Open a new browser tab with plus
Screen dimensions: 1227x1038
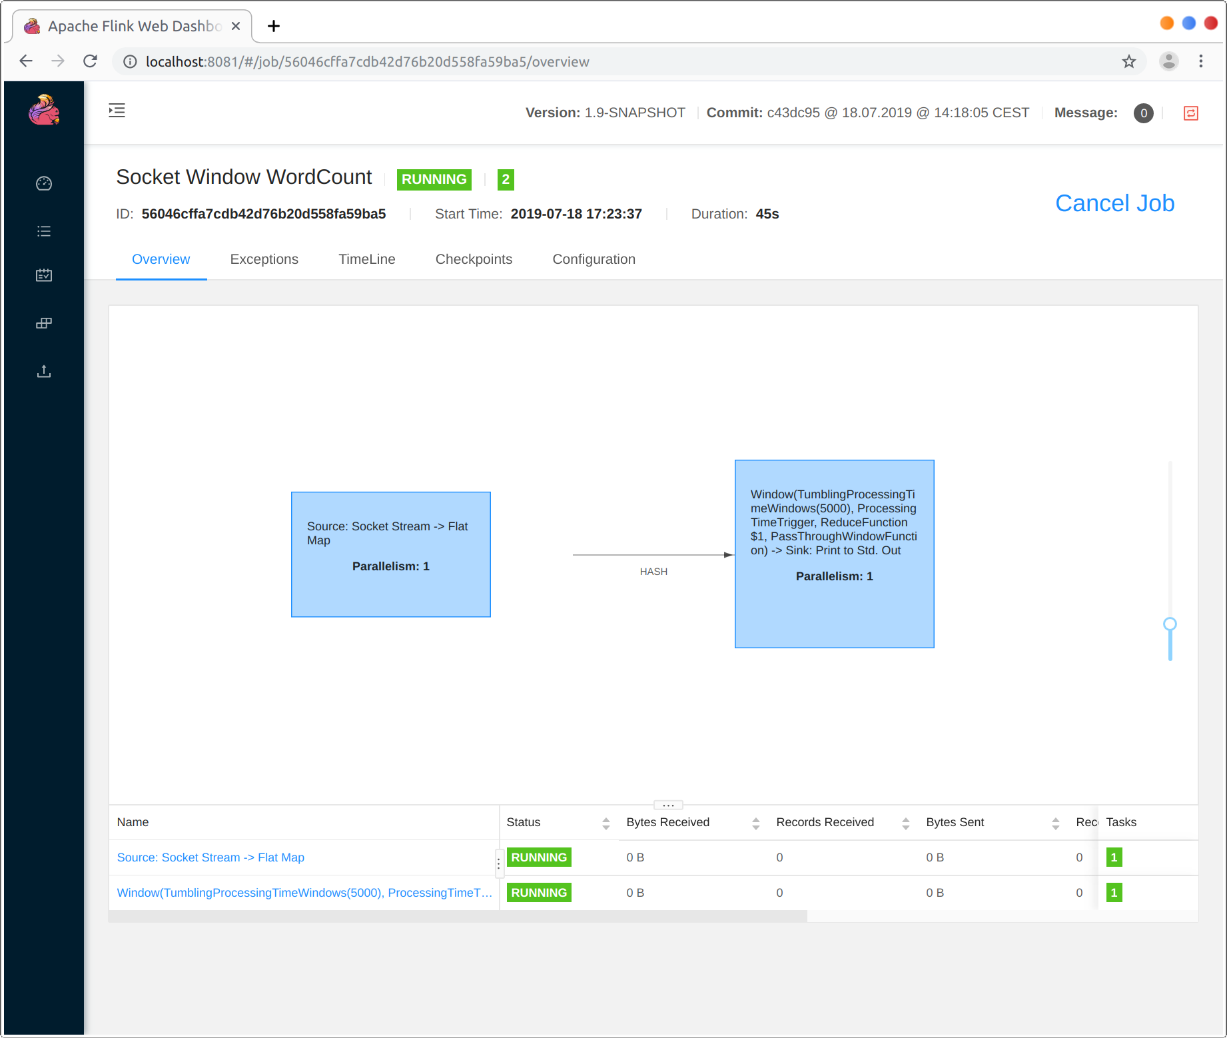(x=274, y=26)
